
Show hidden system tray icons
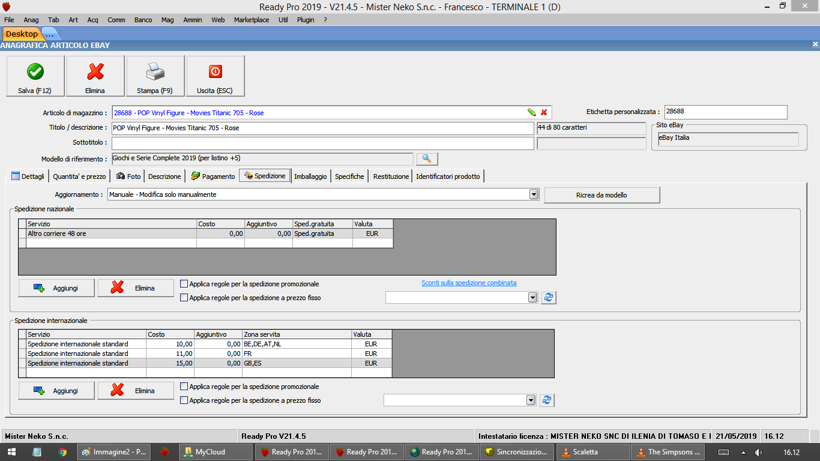point(743,452)
